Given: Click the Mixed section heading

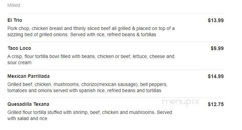Looking at the screenshot, I should coord(14,5).
